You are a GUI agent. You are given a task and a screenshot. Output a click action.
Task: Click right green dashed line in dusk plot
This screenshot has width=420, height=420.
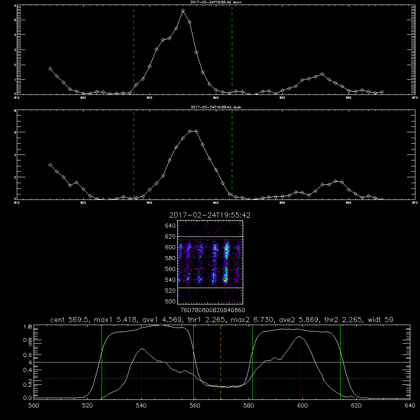pyautogui.click(x=232, y=155)
